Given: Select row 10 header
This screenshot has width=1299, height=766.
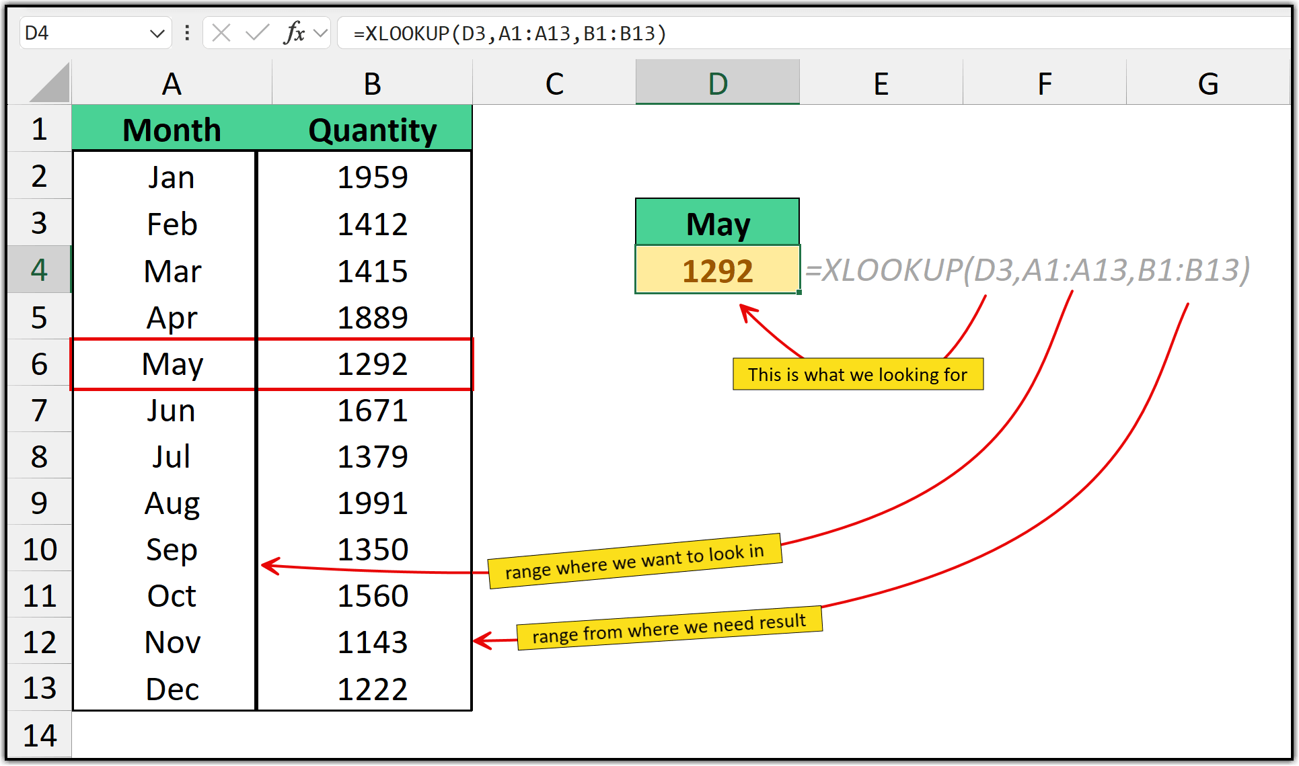Looking at the screenshot, I should (39, 549).
